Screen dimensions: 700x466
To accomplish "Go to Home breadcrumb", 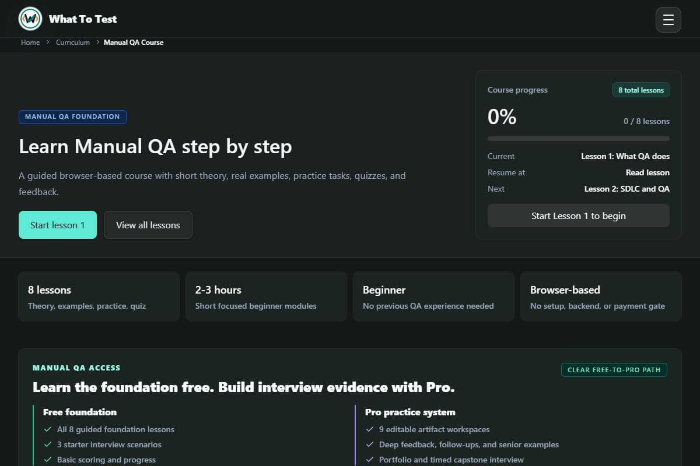I will [30, 43].
